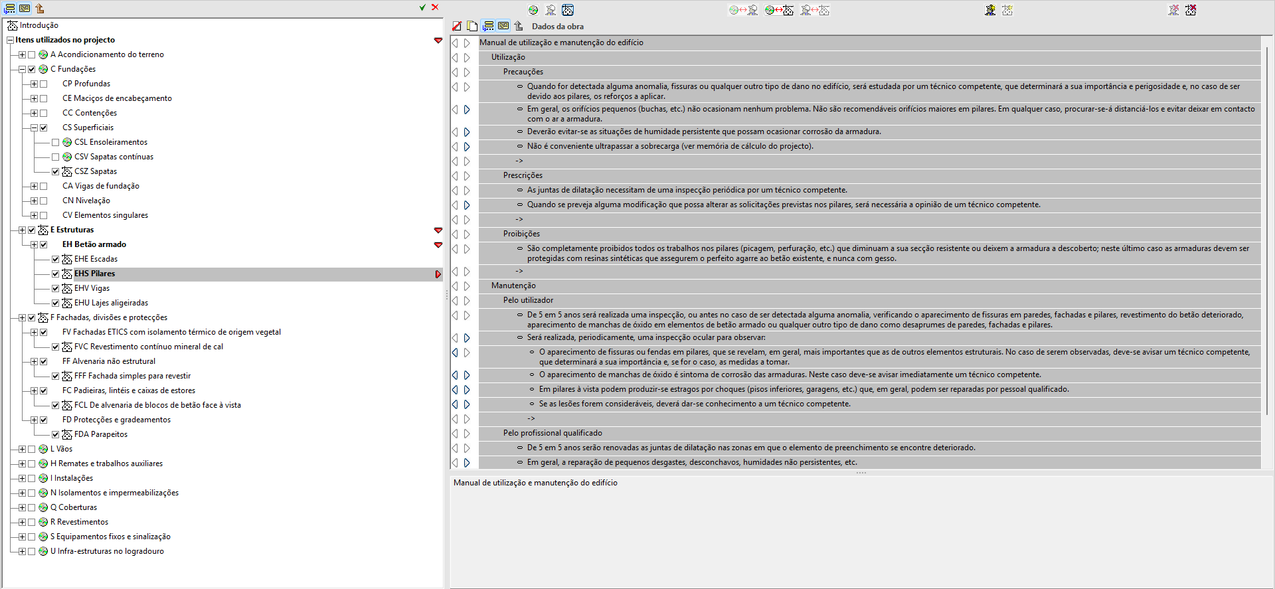This screenshot has height=589, width=1275.
Task: Click the right indent arrow beside Proibições
Action: tap(467, 234)
